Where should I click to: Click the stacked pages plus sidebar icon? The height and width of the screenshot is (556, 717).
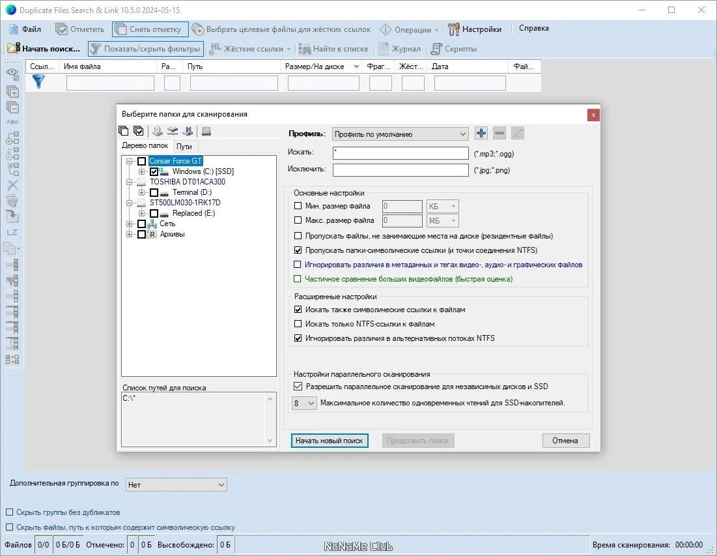point(12,91)
